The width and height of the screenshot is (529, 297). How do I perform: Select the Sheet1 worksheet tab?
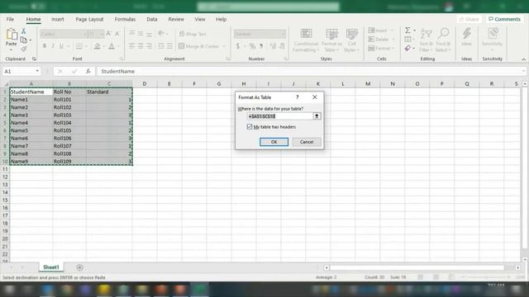click(51, 267)
